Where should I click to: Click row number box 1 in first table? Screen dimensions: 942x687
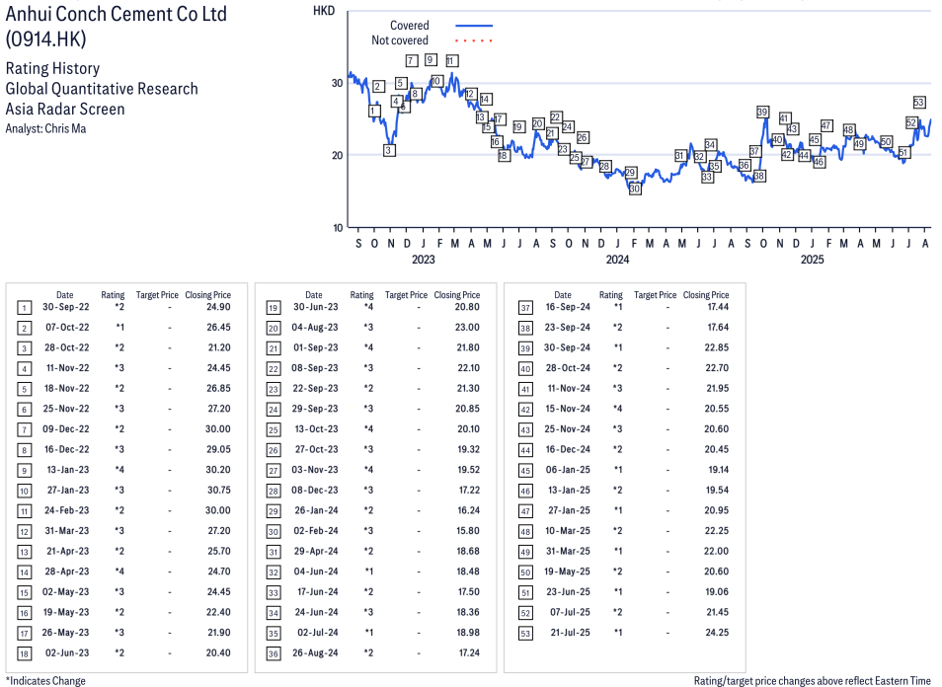[24, 308]
